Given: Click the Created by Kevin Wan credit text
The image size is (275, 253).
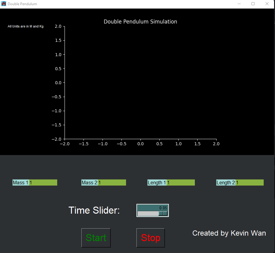Looking at the screenshot, I should pos(229,233).
